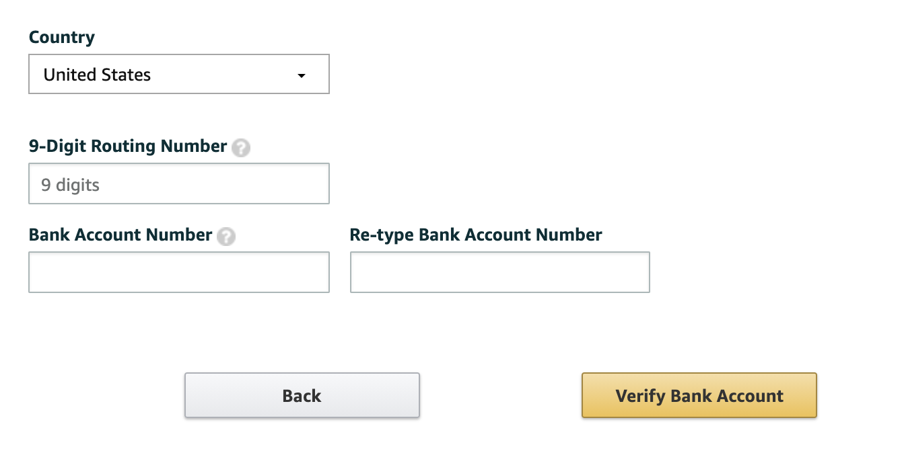902x453 pixels.
Task: Click the Country field label
Action: pyautogui.click(x=62, y=38)
